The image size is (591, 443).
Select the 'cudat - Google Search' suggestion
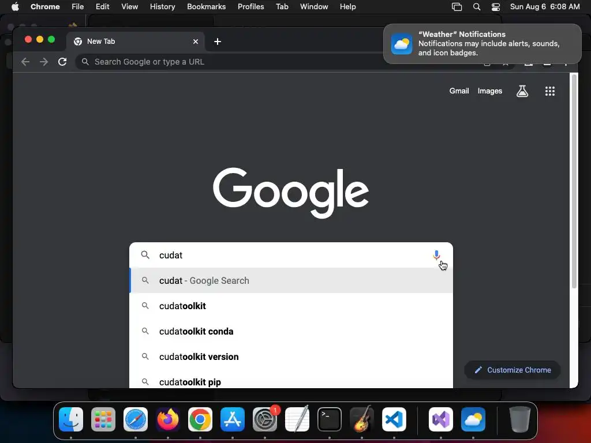click(291, 281)
